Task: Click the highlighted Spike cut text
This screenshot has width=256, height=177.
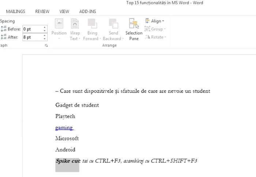Action: tap(67, 161)
